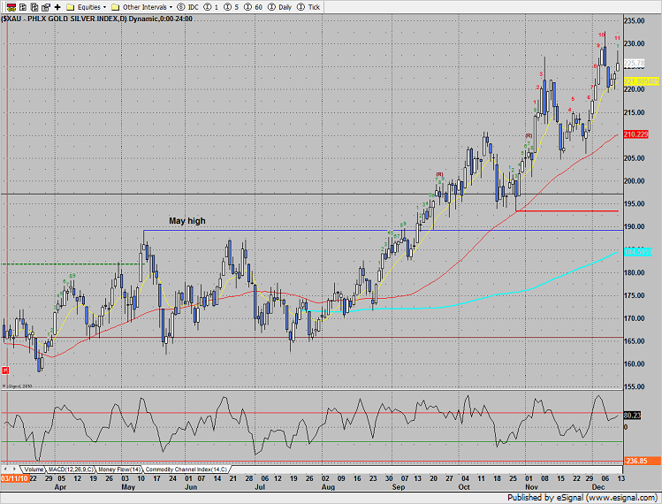Click the cyan 184.5059 moving average label
Image resolution: width=662 pixels, height=504 pixels.
pyautogui.click(x=638, y=252)
